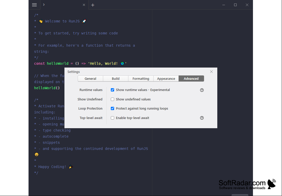Open help for runtime values
The width and height of the screenshot is (282, 196).
click(202, 90)
